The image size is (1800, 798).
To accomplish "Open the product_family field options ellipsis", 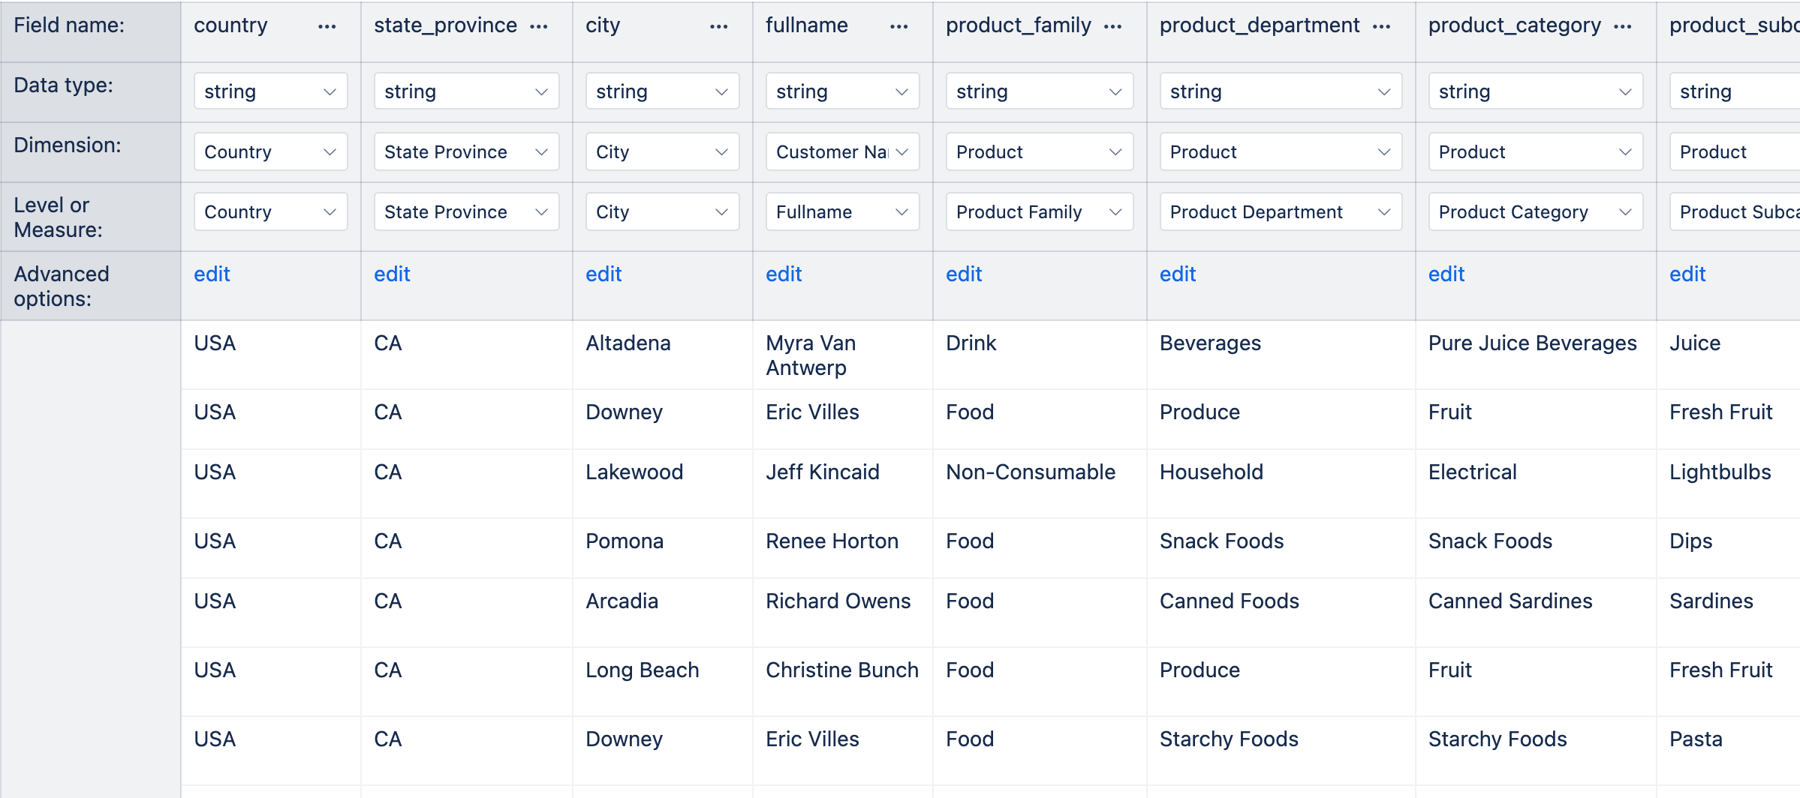I will (x=1112, y=26).
